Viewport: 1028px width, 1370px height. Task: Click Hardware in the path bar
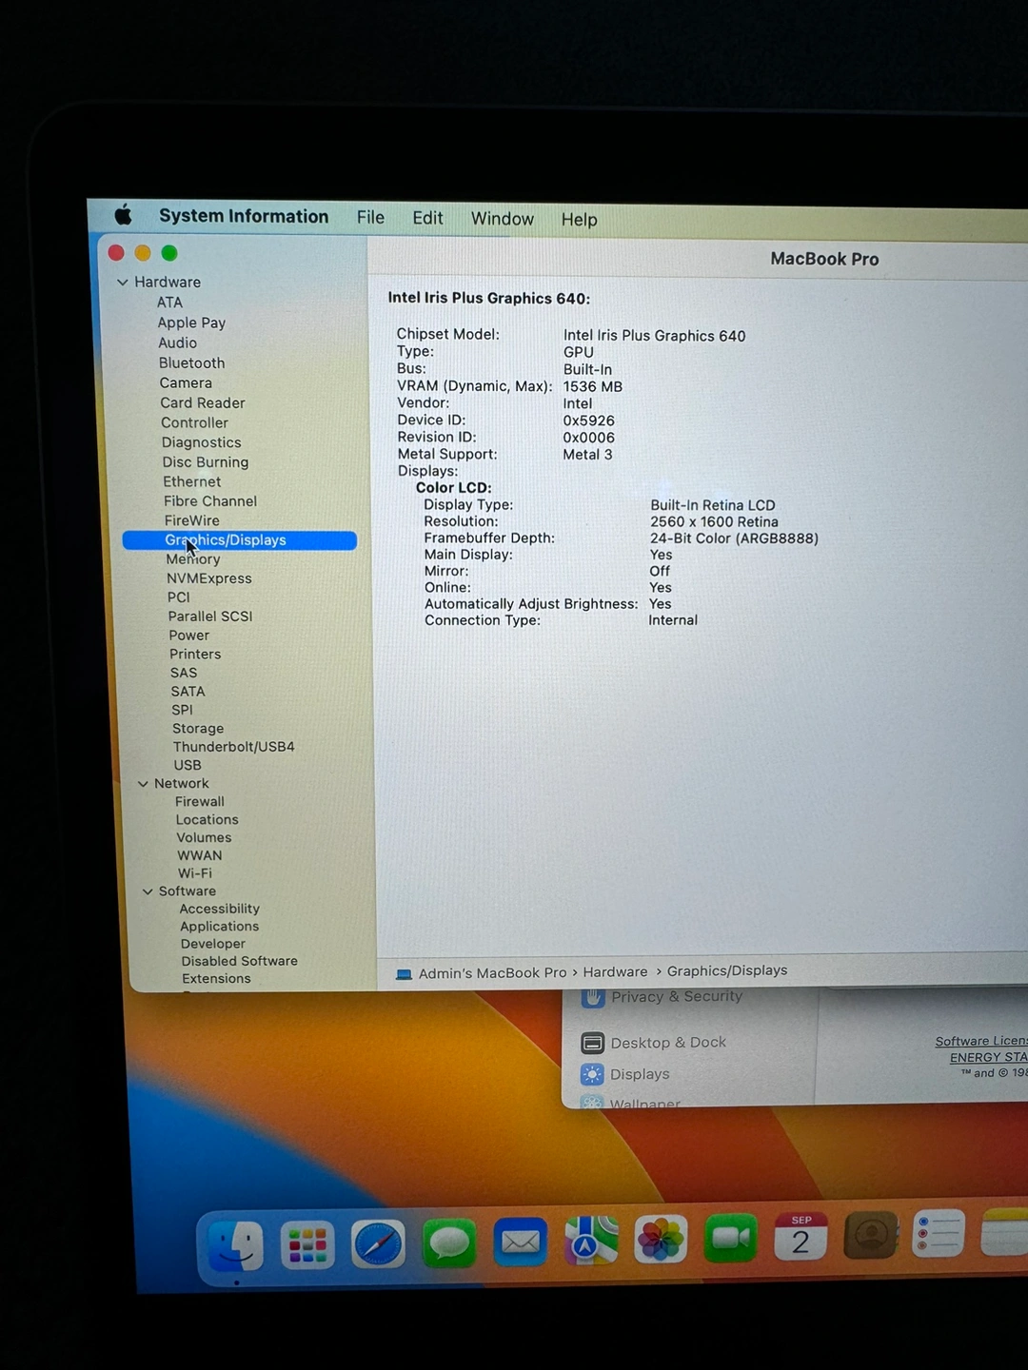tap(615, 972)
